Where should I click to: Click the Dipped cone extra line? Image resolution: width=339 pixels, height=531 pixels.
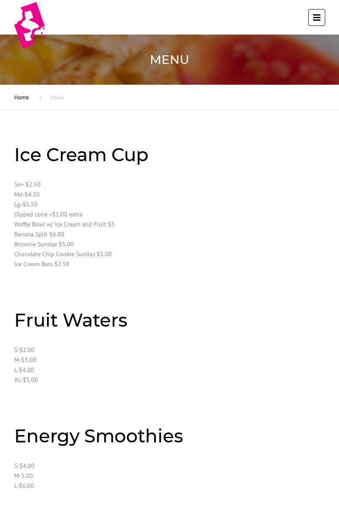point(48,214)
